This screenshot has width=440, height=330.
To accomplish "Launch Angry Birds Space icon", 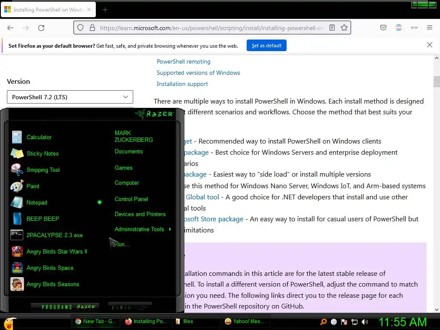I will coord(17,268).
